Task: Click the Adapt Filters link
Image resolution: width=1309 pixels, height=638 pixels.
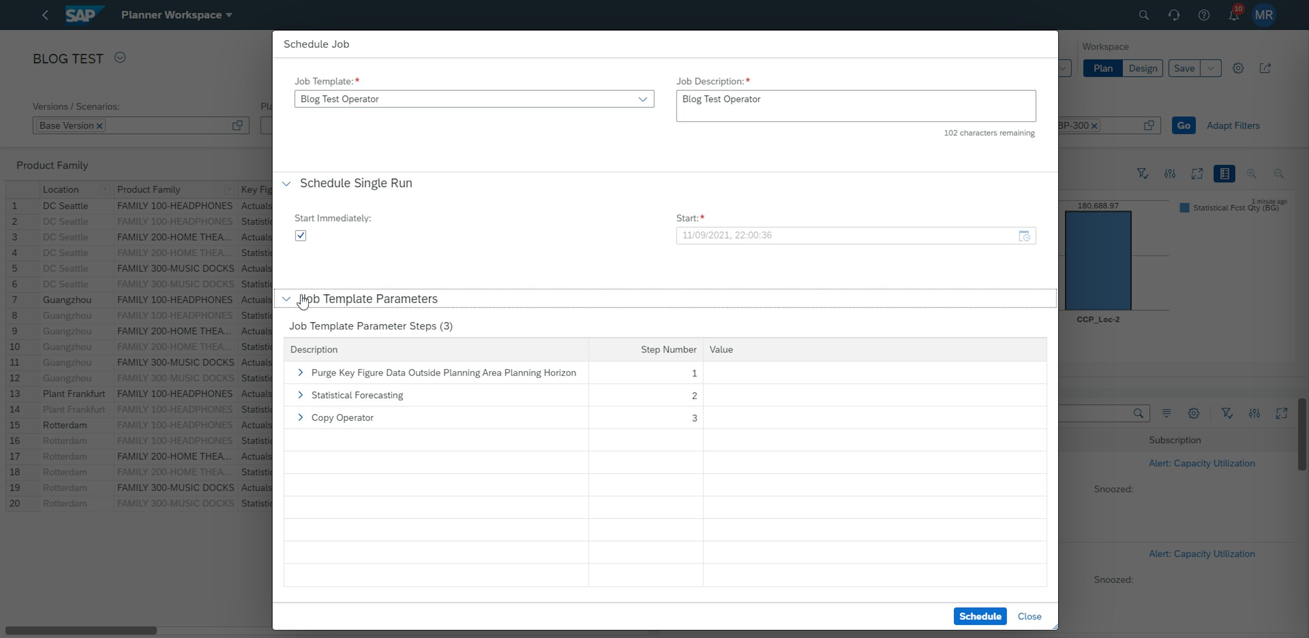Action: pos(1234,125)
